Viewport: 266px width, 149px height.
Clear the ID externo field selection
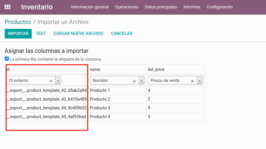pos(51,81)
